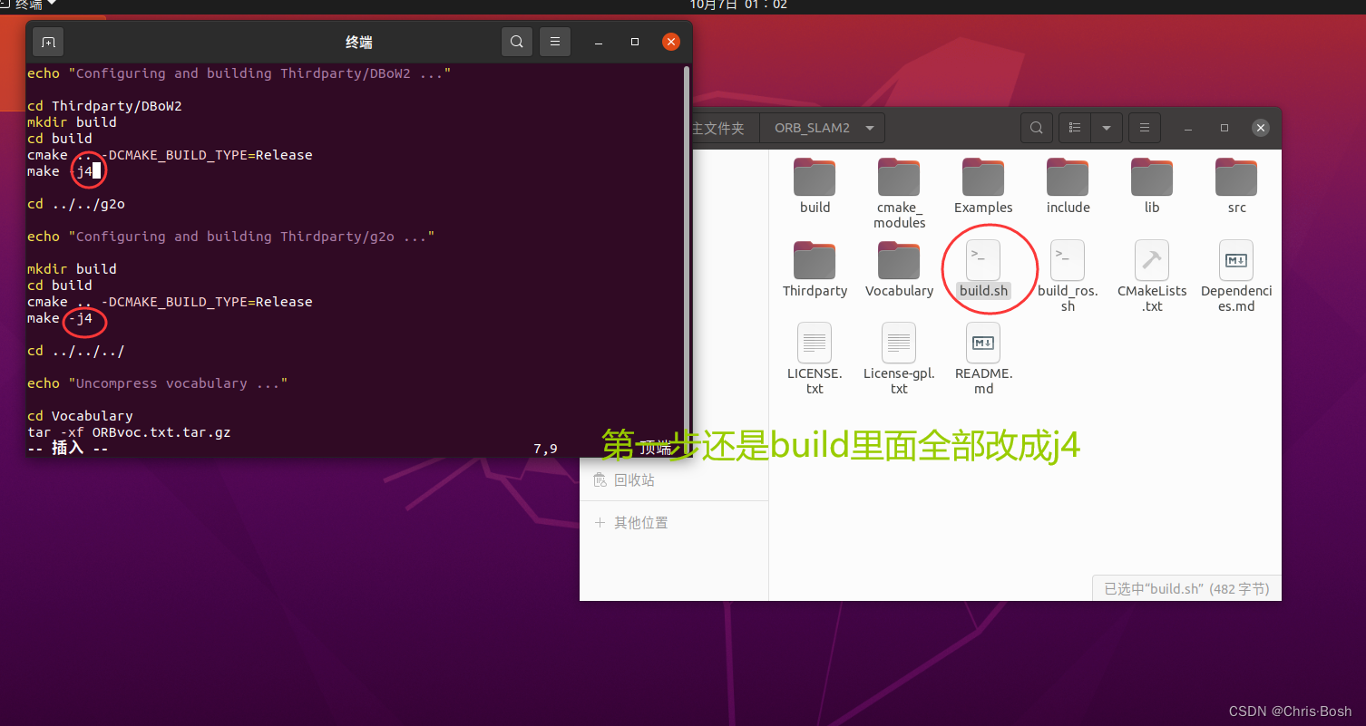Image resolution: width=1366 pixels, height=726 pixels.
Task: Click the 'cd ../../../' line
Action: click(x=76, y=351)
